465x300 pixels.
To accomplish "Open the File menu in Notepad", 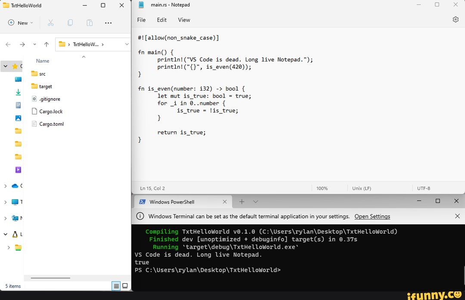I will click(x=141, y=20).
